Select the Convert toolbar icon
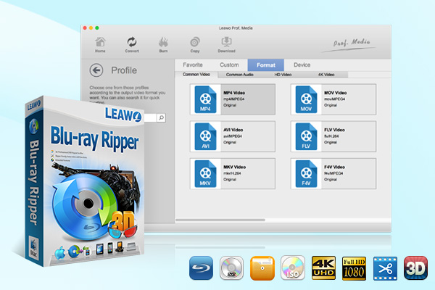 132,44
